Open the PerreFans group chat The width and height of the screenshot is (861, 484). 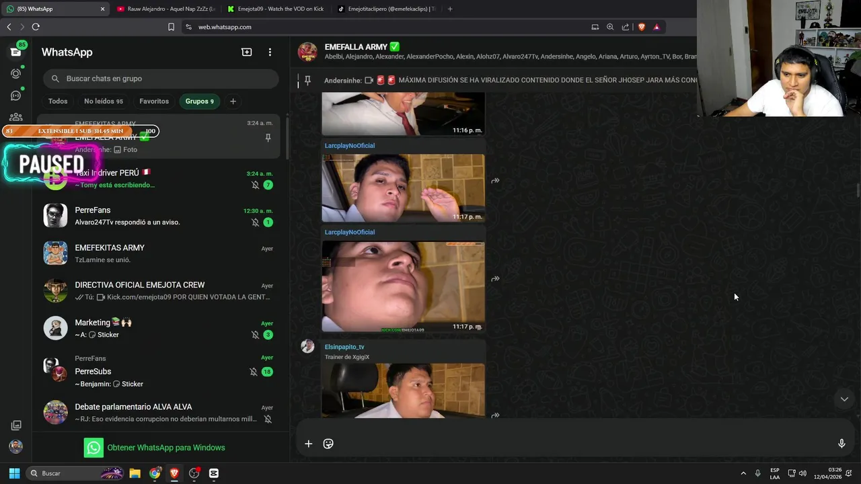[161, 216]
